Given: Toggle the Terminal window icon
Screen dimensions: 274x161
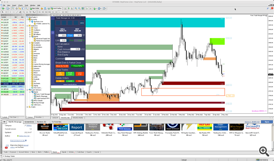Looking at the screenshot, I should pyautogui.click(x=23, y=8).
